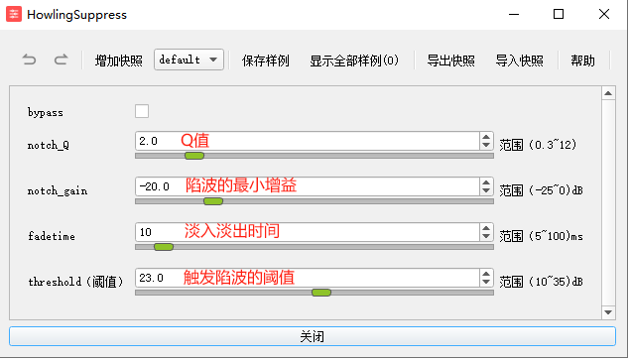Click the 范围 (5~100)ms range text
Screen dimensions: 630x361
pos(542,236)
